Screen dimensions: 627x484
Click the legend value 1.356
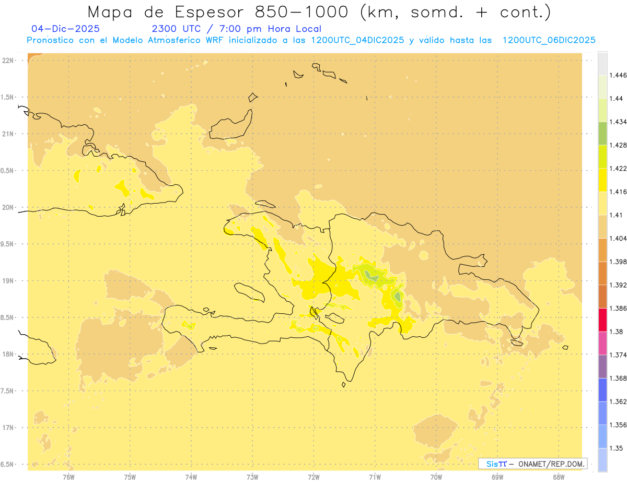pos(618,425)
